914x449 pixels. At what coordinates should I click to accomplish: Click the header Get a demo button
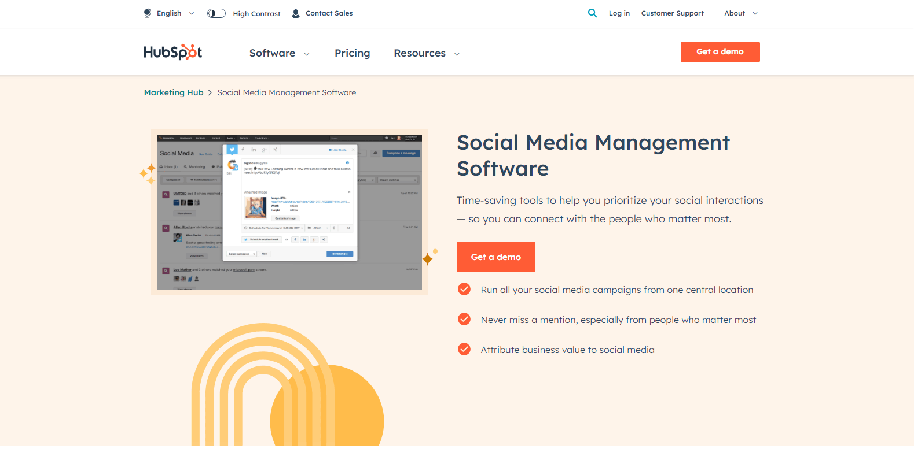click(x=720, y=52)
